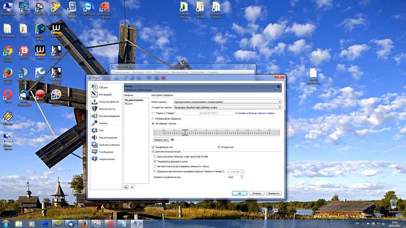406x228 pixels.
Task: Toggle the Отмена эха checkbox
Action: (226, 147)
